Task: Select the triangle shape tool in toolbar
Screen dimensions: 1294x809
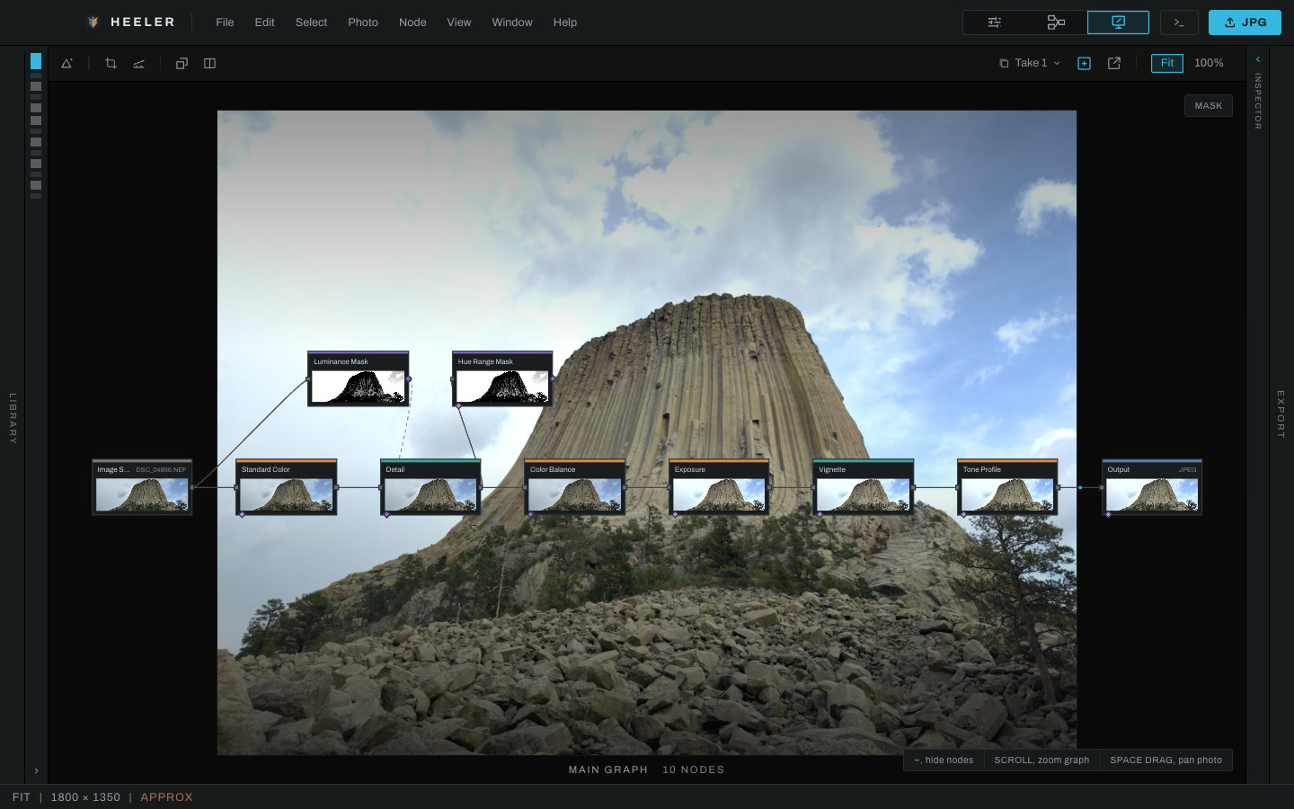Action: point(66,63)
